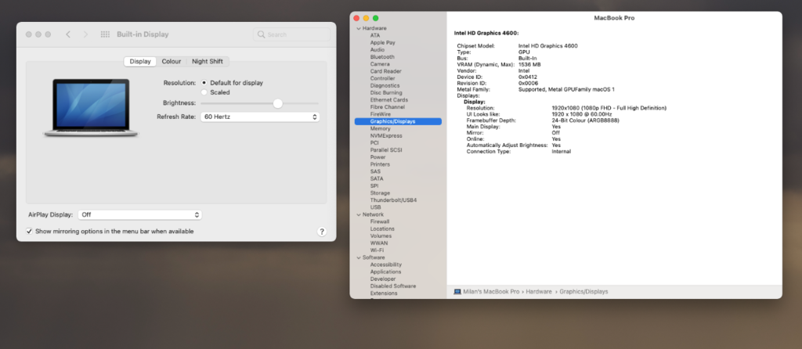Image resolution: width=802 pixels, height=349 pixels.
Task: Select the Scaled resolution option
Action: point(204,92)
